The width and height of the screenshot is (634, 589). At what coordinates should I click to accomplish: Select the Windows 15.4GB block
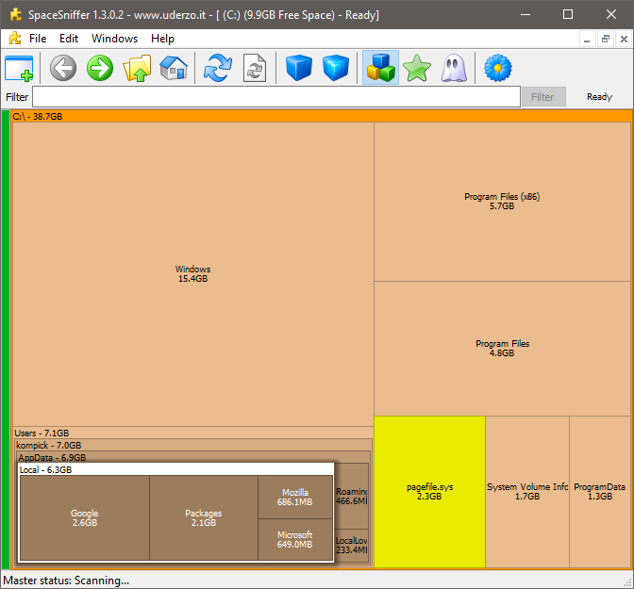point(192,274)
